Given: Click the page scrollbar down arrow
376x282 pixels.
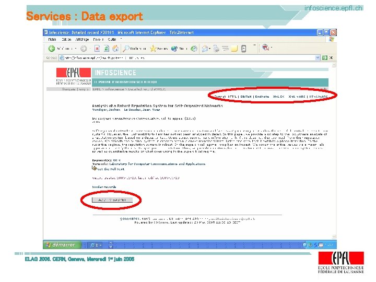Looking at the screenshot, I should (334, 237).
